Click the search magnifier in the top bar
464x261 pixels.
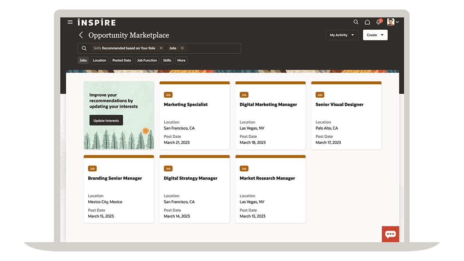pos(356,22)
